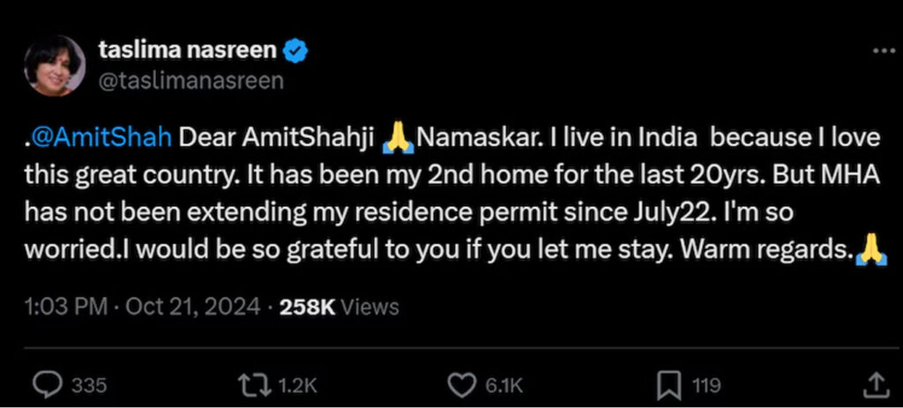Viewport: 903px width, 408px height.
Task: Open the 258K Views analytics
Action: pyautogui.click(x=339, y=307)
